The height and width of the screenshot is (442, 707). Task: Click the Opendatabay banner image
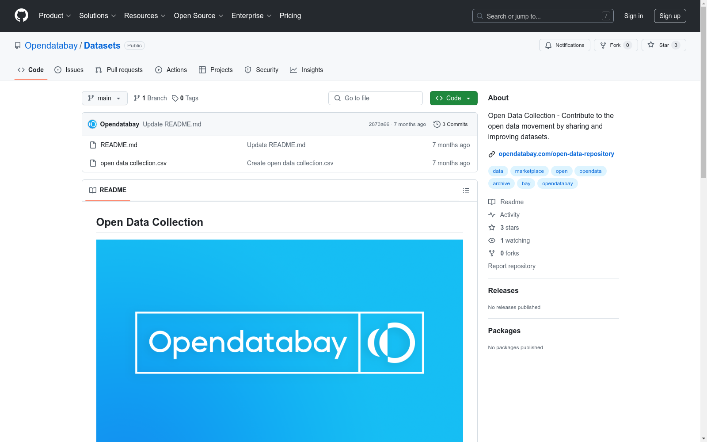coord(280,341)
